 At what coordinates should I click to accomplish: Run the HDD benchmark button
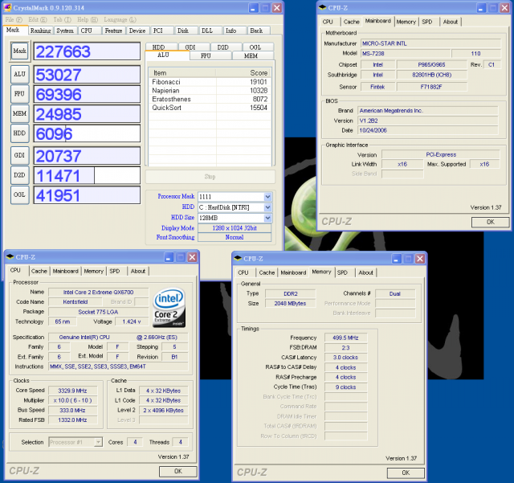[19, 133]
